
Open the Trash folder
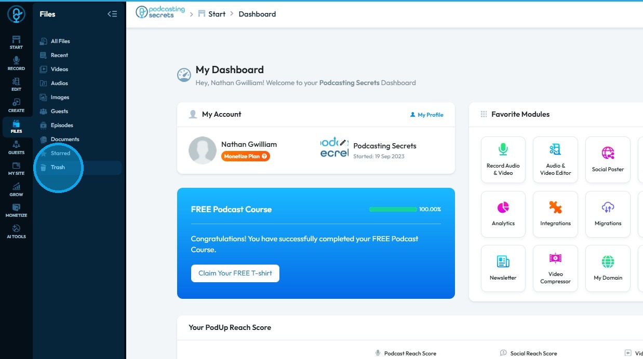tap(58, 167)
